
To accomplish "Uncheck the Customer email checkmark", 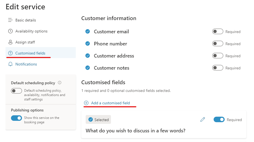I will (x=88, y=32).
